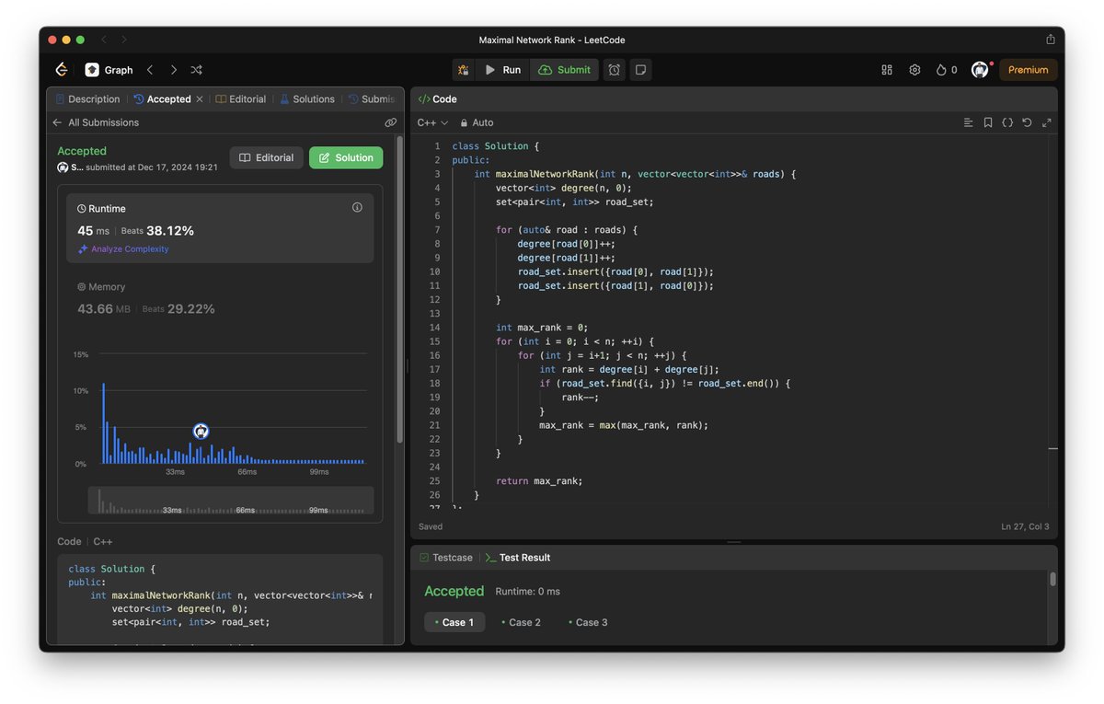Image resolution: width=1104 pixels, height=704 pixels.
Task: Select the Accepted tab
Action: coord(162,99)
